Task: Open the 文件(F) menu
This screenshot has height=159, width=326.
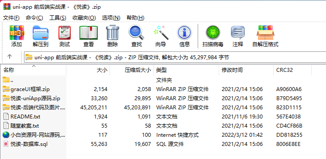Action: click(11, 18)
